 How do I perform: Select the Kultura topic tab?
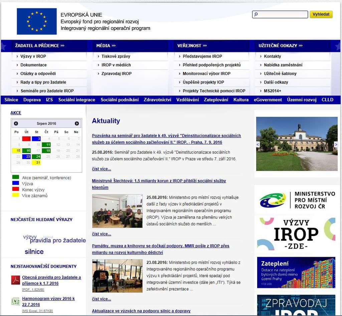point(241,100)
